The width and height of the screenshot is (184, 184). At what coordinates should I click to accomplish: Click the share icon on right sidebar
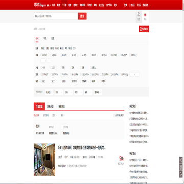(180, 160)
